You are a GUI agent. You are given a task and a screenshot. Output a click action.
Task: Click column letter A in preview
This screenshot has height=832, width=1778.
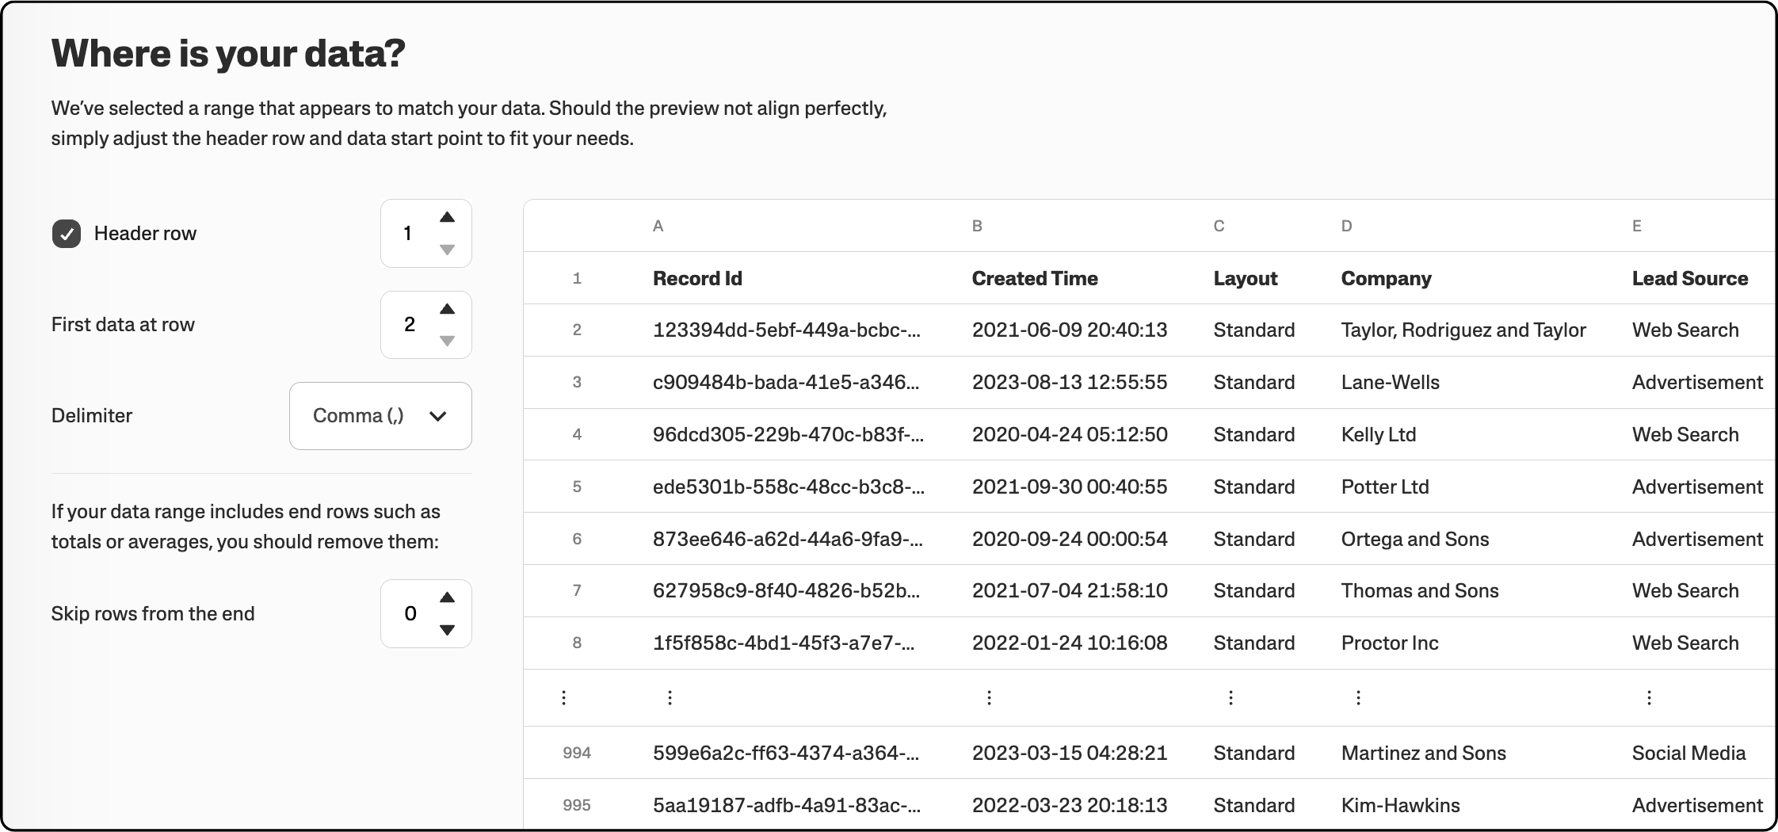pyautogui.click(x=658, y=226)
